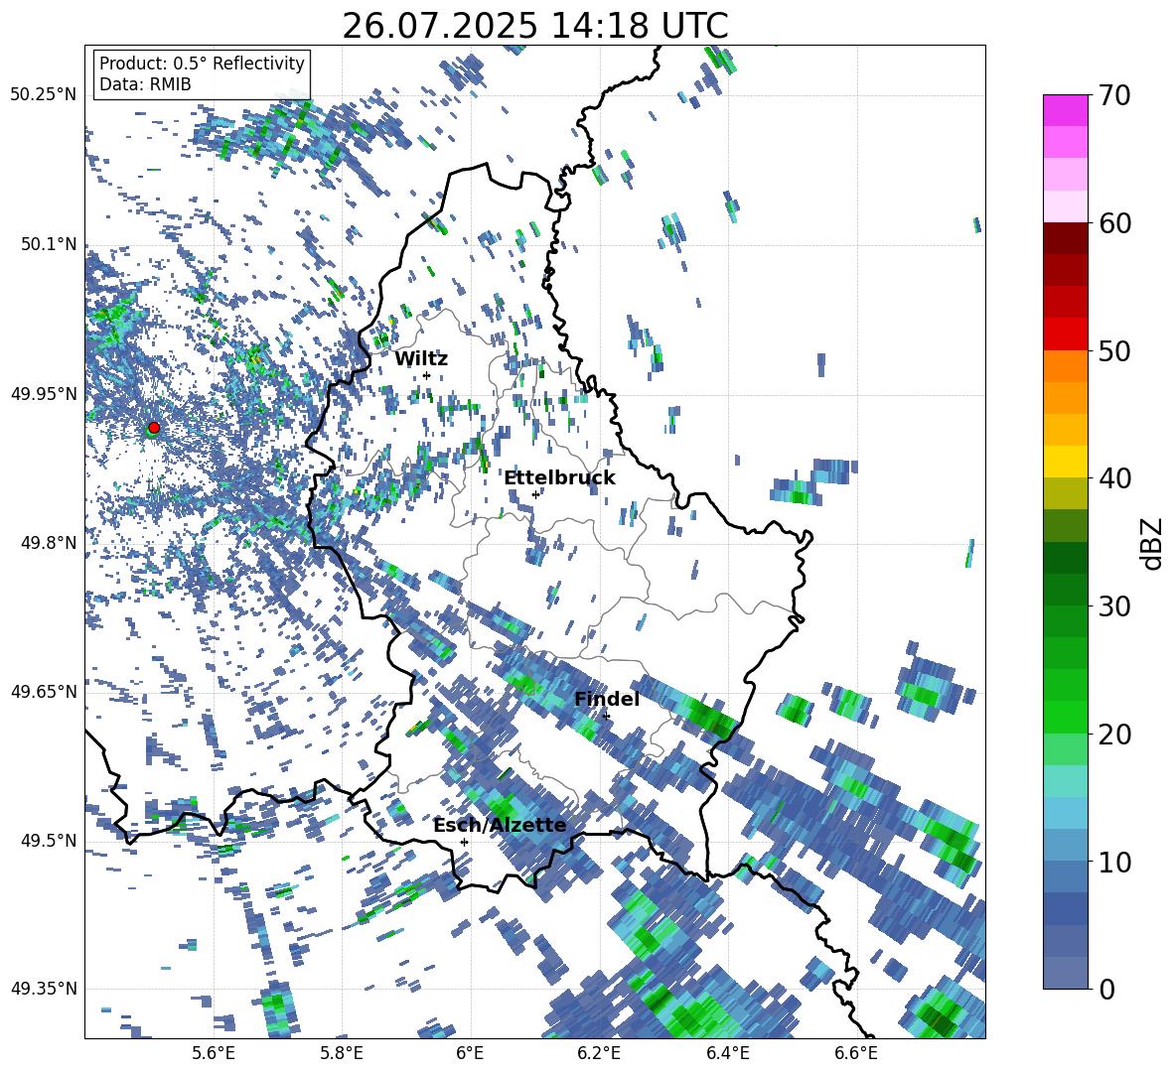
Task: Click the colorbar value 50
Action: [x=1114, y=351]
